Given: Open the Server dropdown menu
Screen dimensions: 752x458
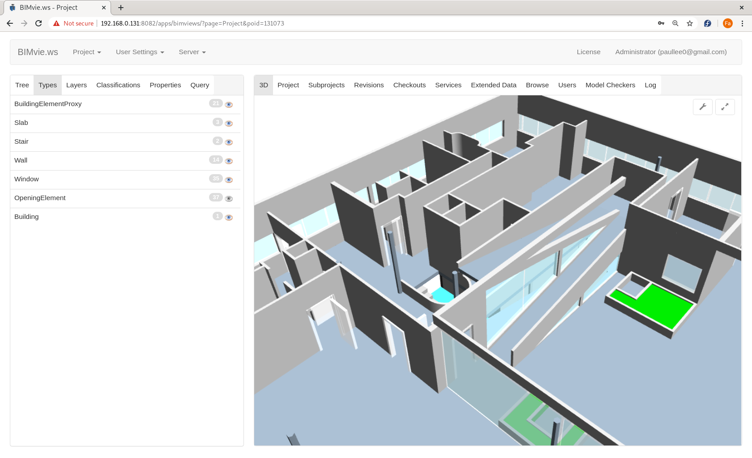Looking at the screenshot, I should pyautogui.click(x=192, y=52).
